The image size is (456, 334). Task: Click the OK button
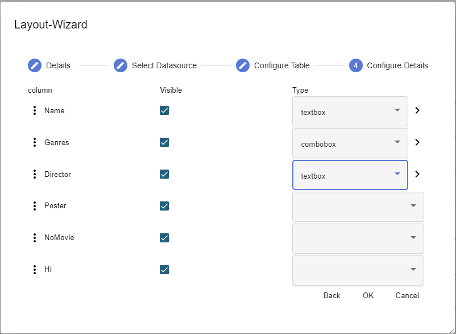pos(368,295)
